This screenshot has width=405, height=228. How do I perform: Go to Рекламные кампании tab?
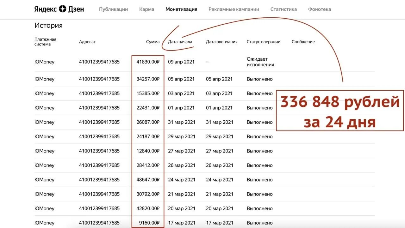234,9
